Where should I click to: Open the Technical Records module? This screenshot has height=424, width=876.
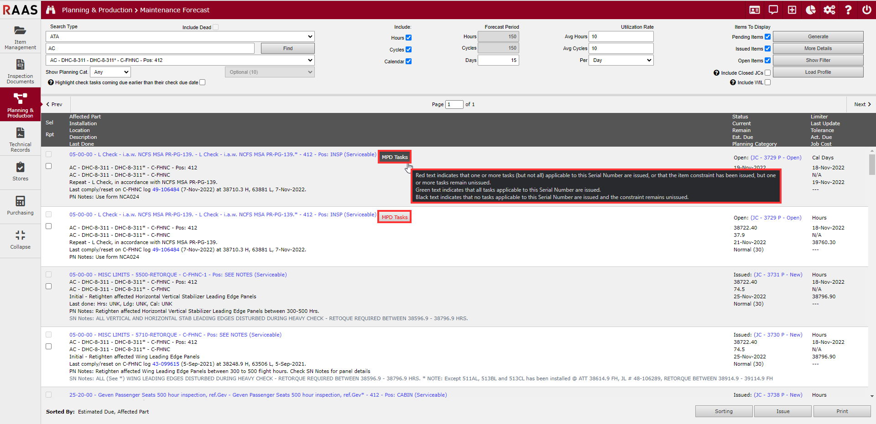pos(20,139)
